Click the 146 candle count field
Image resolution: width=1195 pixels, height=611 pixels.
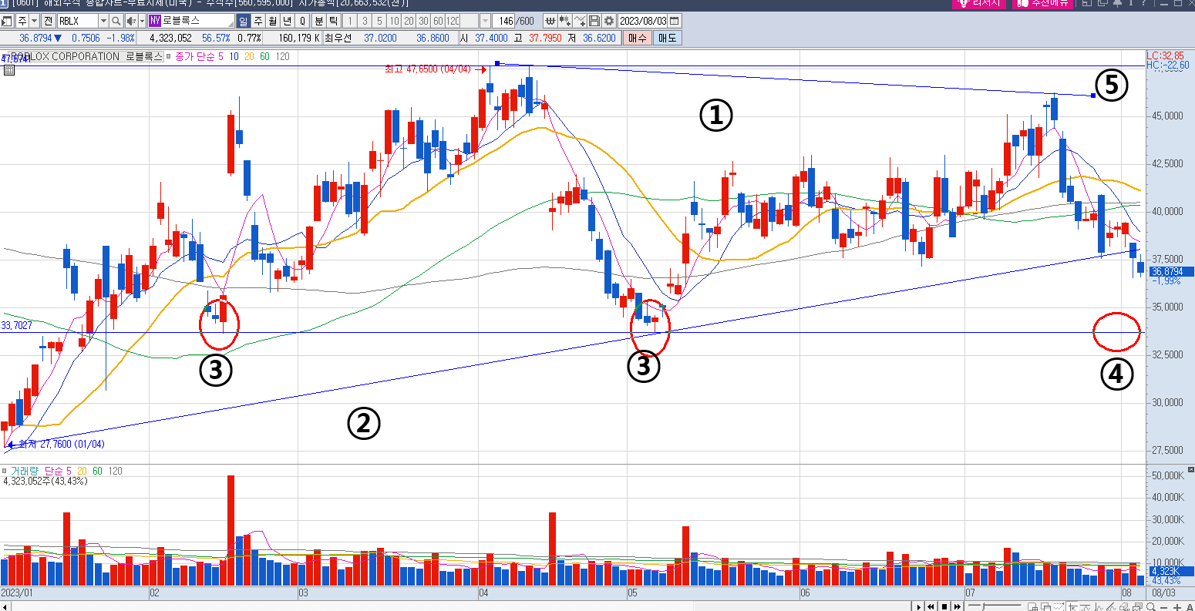(504, 21)
